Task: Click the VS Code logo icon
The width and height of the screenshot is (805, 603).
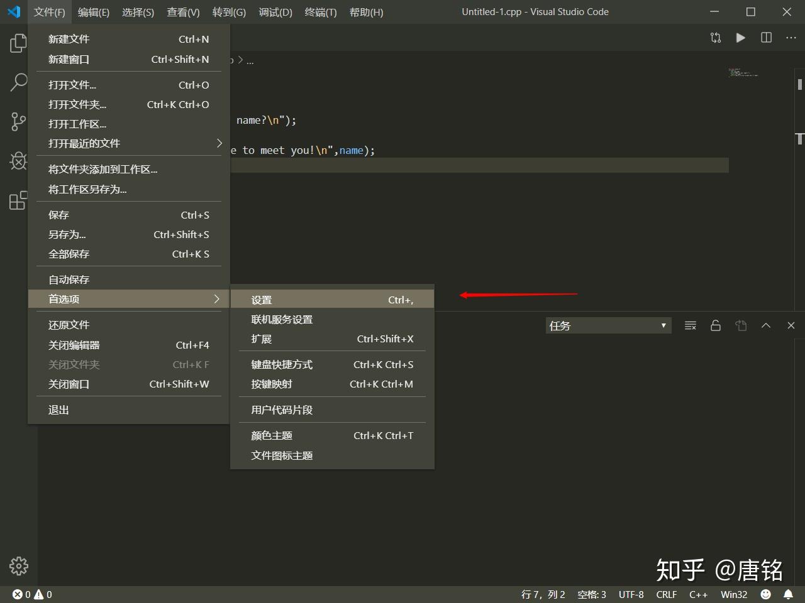Action: (x=14, y=12)
